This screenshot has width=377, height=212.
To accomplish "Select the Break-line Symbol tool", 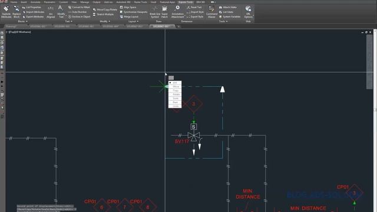I will click(154, 12).
